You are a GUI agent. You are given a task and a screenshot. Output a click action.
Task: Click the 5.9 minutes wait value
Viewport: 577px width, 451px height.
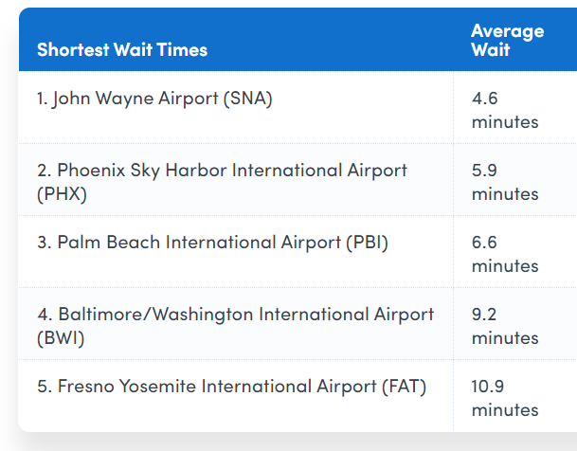(505, 182)
